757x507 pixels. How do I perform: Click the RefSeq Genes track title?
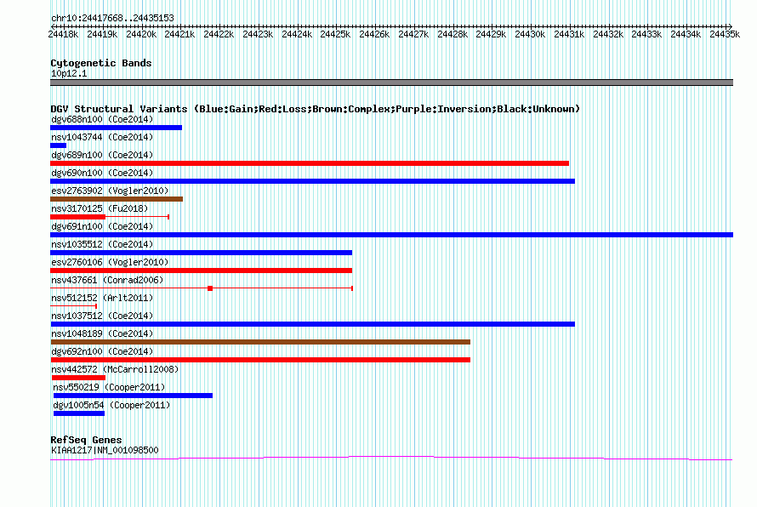[86, 440]
